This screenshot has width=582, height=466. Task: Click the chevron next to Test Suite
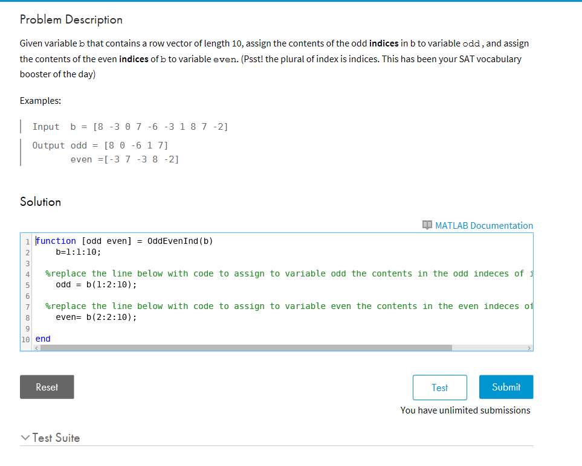point(24,438)
